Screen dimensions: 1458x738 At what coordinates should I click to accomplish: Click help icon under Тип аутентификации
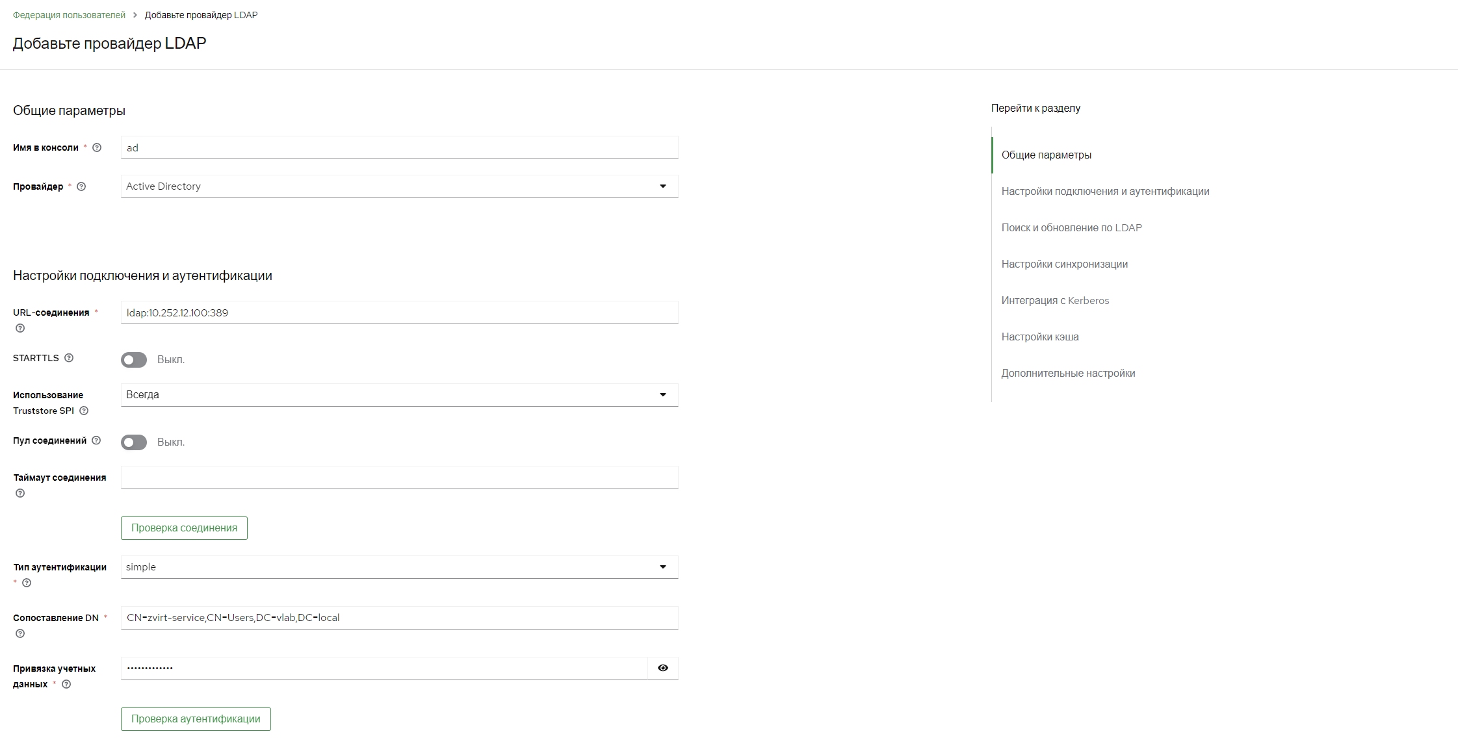(27, 583)
